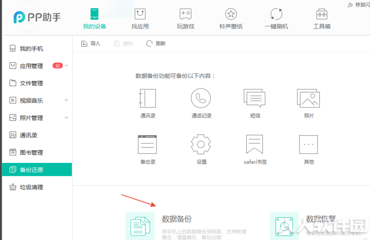Click the 垃圾清理 bin icon in sidebar

pyautogui.click(x=13, y=187)
